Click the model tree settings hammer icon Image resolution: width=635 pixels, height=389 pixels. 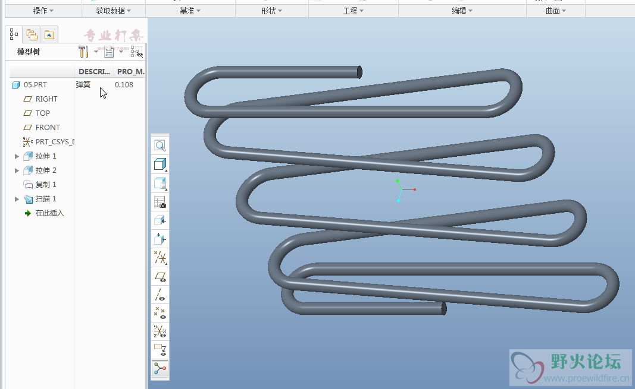coord(83,52)
